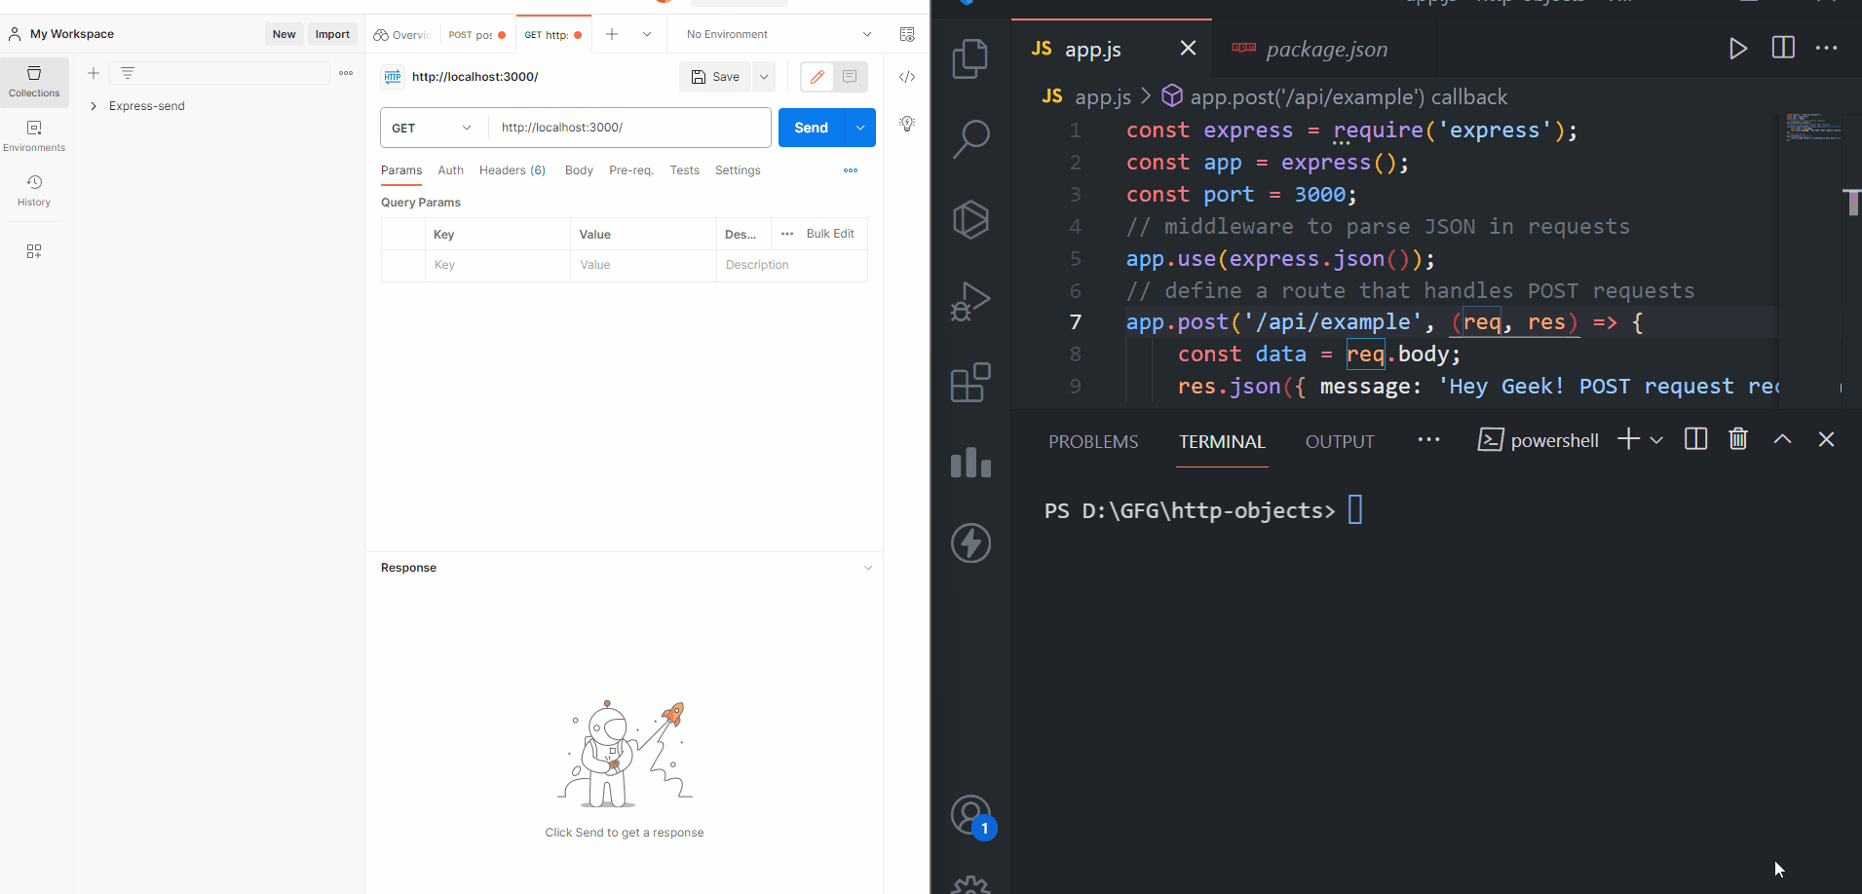1862x894 pixels.
Task: Open the Postman tabs overflow chevron
Action: 647,34
